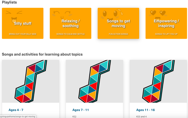Image resolution: width=188 pixels, height=118 pixels.
Task: Open the Empowering / inspiring playlist
Action: click(166, 23)
